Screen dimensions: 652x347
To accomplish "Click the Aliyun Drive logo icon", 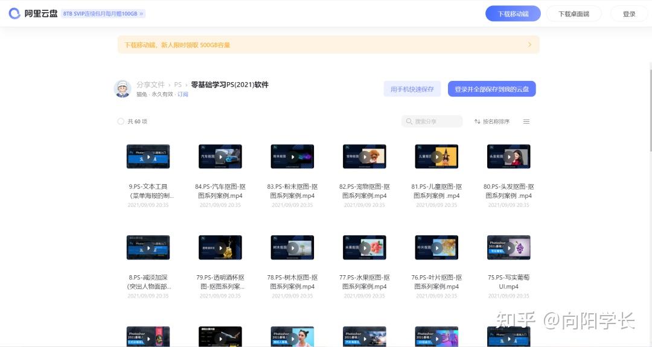I will tap(14, 14).
